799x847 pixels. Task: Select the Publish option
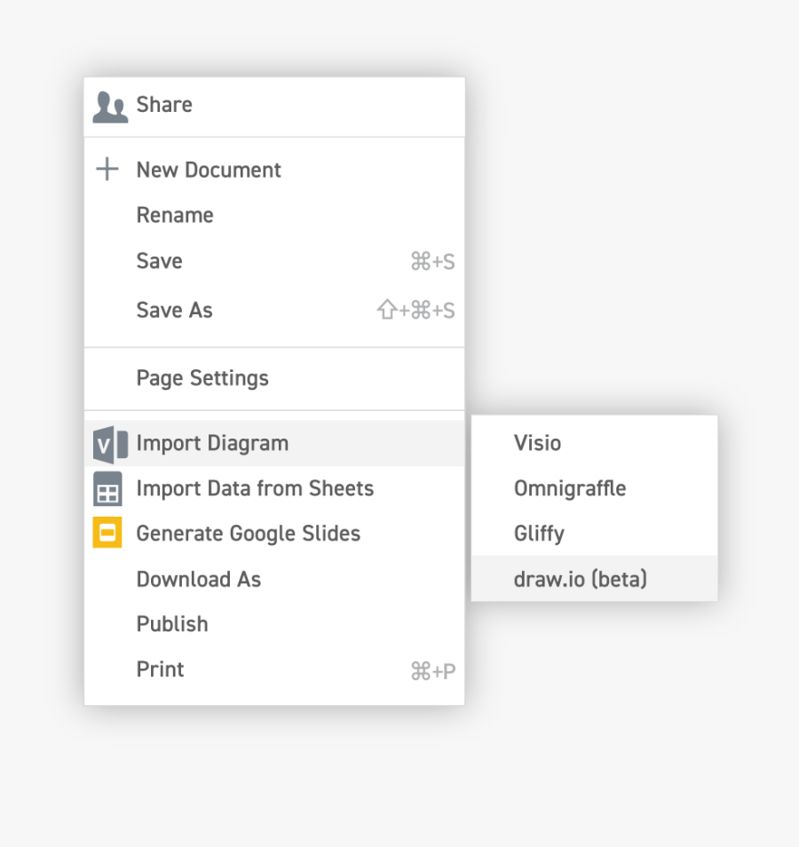click(172, 624)
